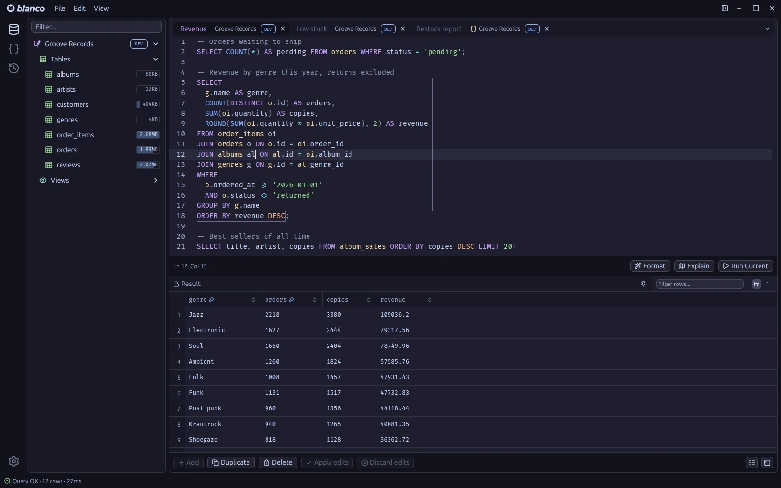Viewport: 781px width, 488px height.
Task: Click the bottom-right panel toggle icon
Action: point(767,463)
